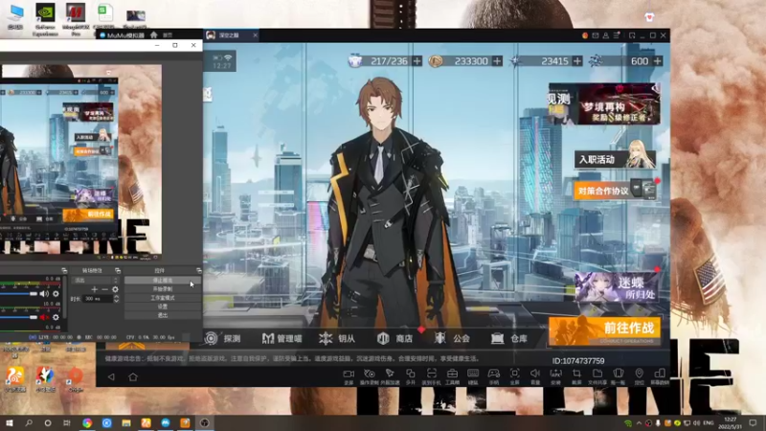Screen dimensions: 766x431
Task: Click the OBS 停止推流 stop streaming button
Action: click(163, 281)
